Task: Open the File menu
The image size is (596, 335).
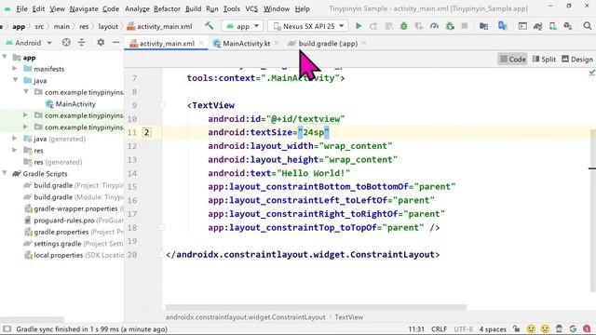Action: pyautogui.click(x=21, y=8)
